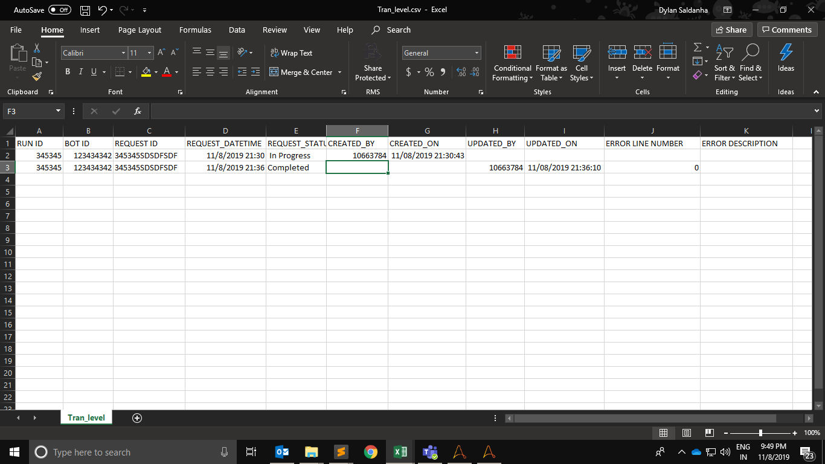This screenshot has width=825, height=464.
Task: Expand the General number format dropdown
Action: (477, 53)
